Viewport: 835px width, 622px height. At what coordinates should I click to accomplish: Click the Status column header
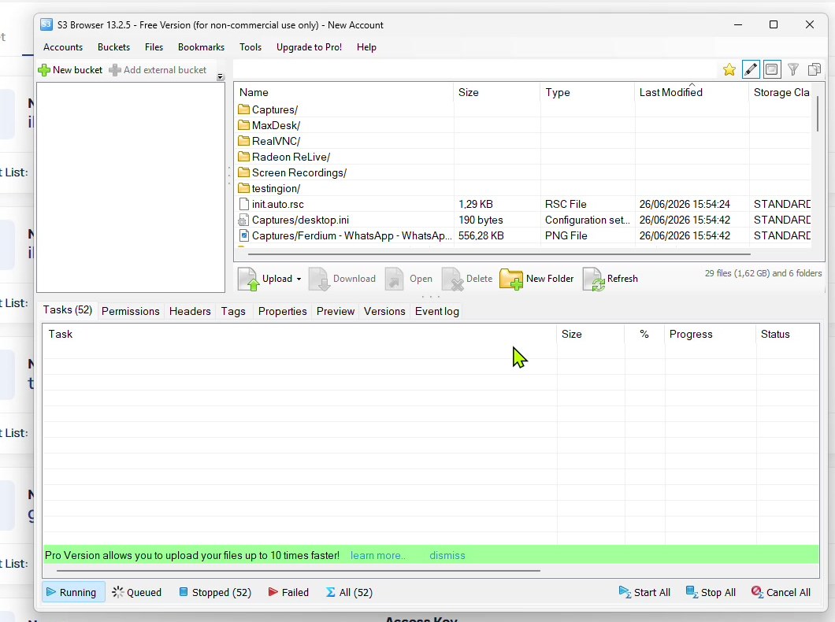click(x=788, y=334)
